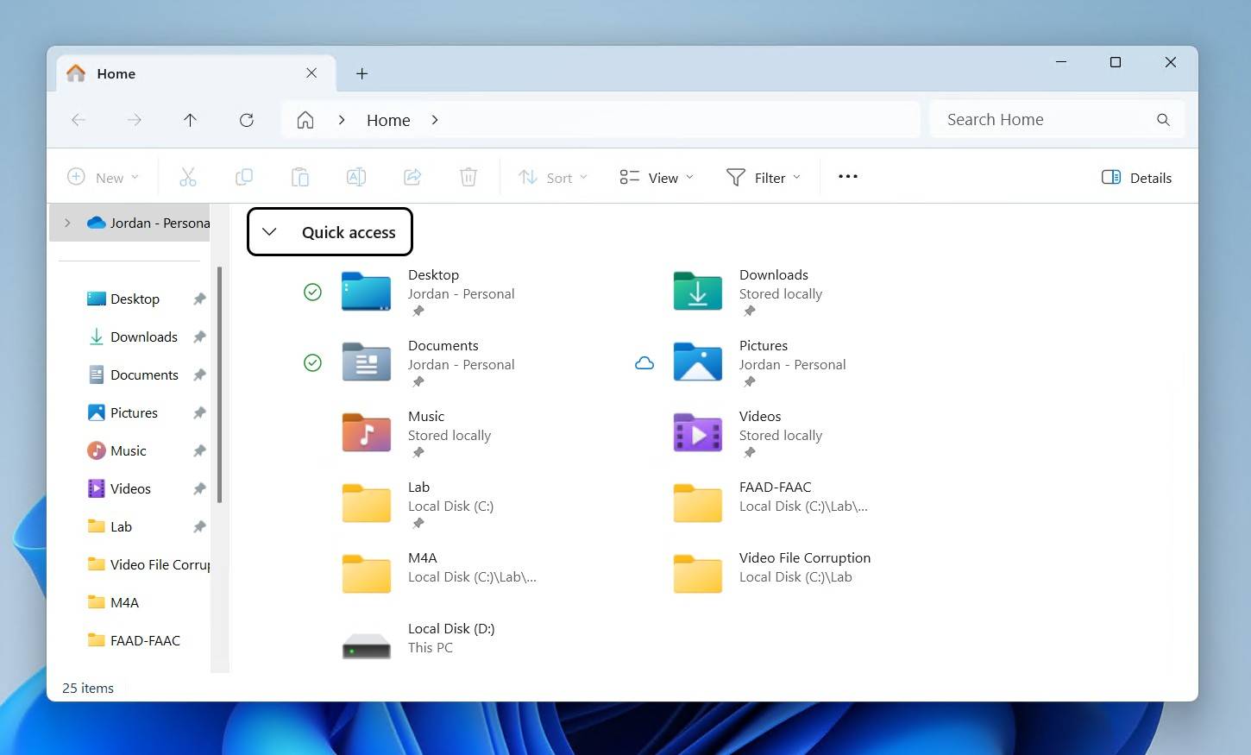Toggle the Details pane button
The width and height of the screenshot is (1251, 755).
(1136, 178)
